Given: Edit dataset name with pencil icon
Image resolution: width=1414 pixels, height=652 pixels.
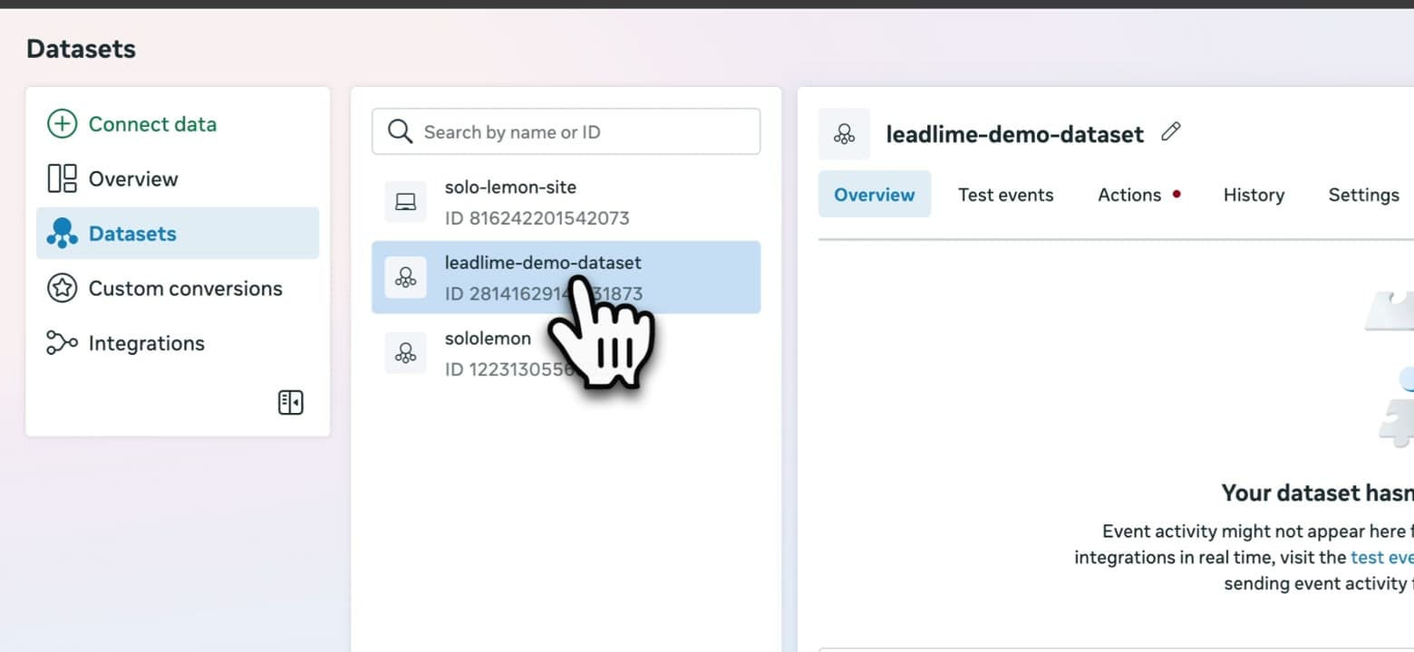Looking at the screenshot, I should click(1171, 132).
